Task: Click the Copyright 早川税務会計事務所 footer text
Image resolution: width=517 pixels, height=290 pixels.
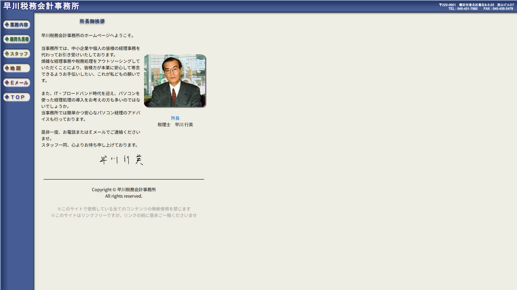Action: [124, 190]
